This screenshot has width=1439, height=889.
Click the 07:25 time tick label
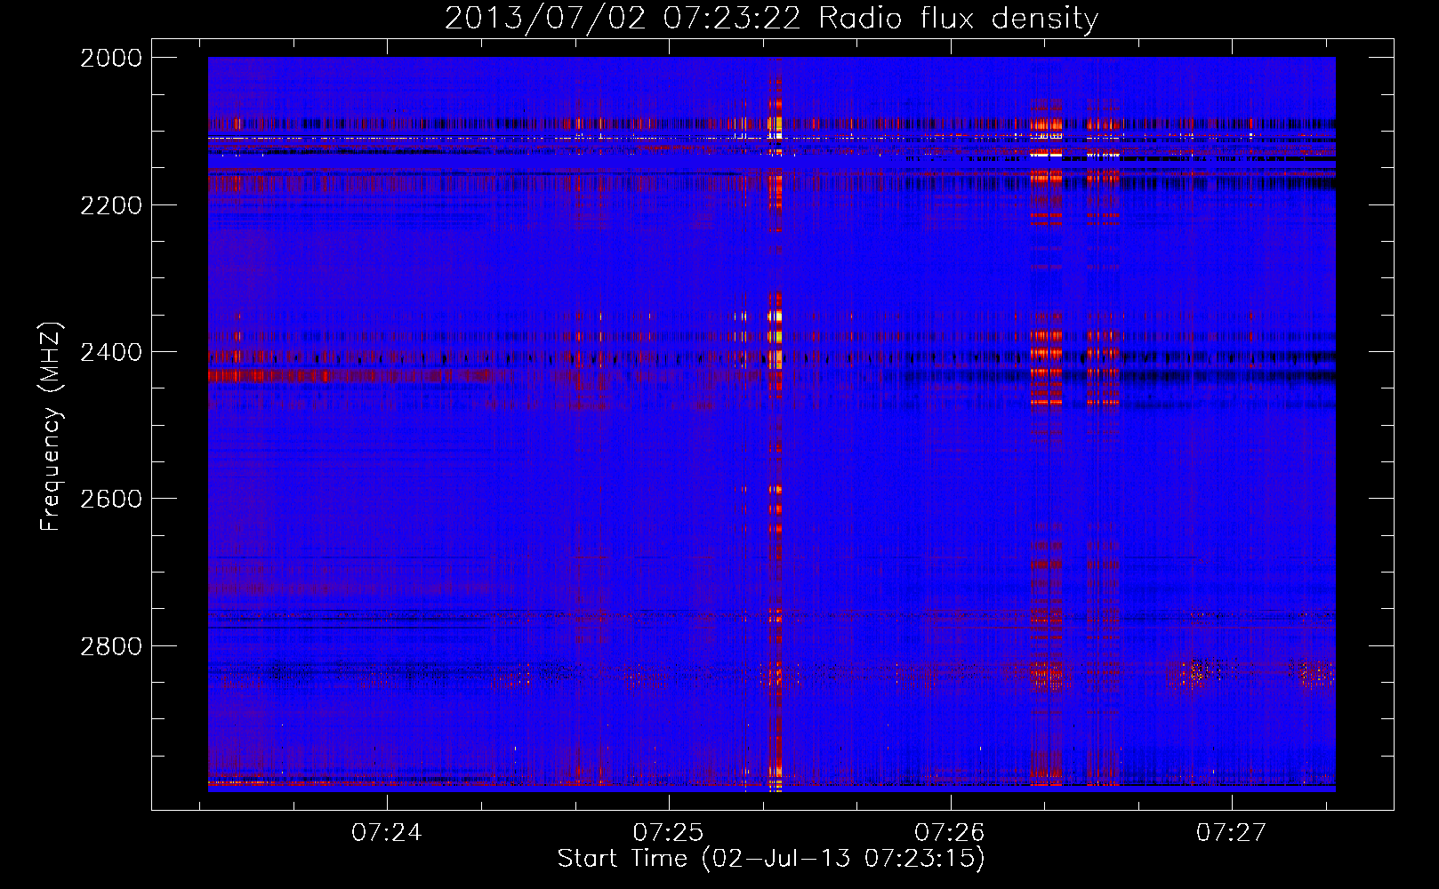[668, 832]
